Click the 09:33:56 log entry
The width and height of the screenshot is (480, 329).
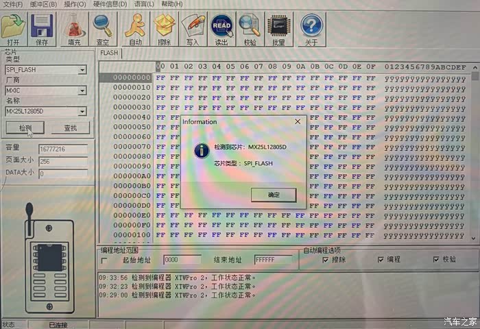pyautogui.click(x=178, y=278)
